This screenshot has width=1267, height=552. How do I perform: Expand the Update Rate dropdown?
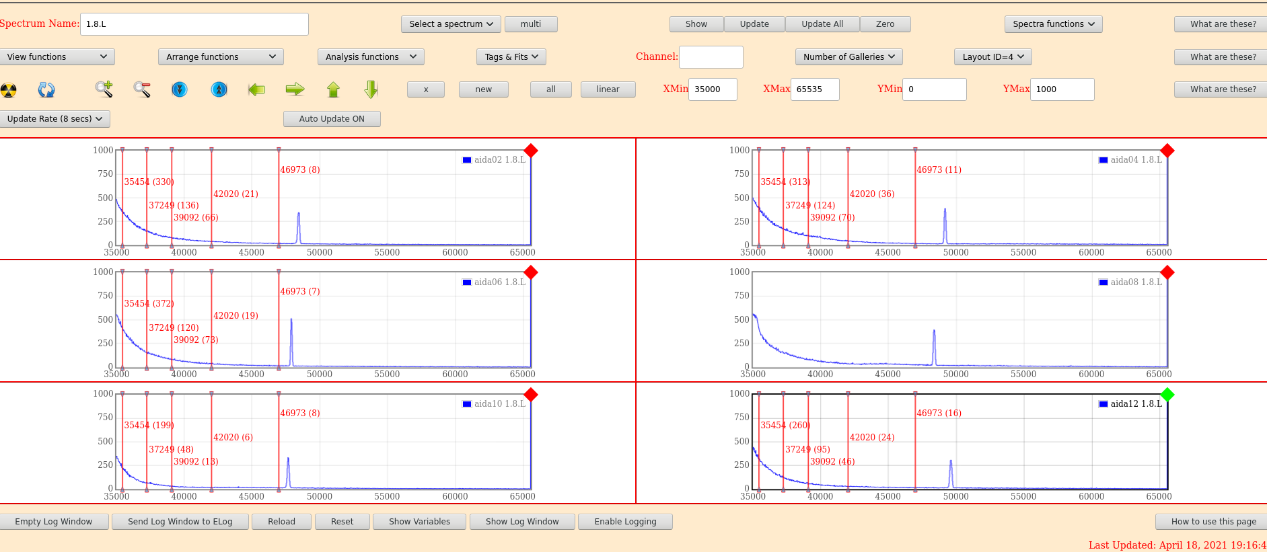click(x=55, y=119)
